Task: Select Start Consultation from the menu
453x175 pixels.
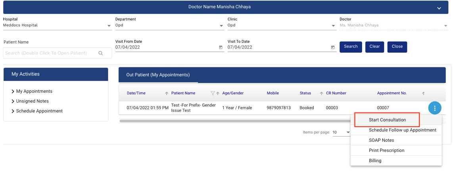Action: click(387, 120)
